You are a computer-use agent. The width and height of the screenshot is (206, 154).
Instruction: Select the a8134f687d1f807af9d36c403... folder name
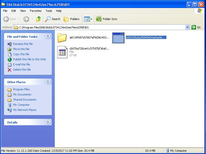pos(89,37)
